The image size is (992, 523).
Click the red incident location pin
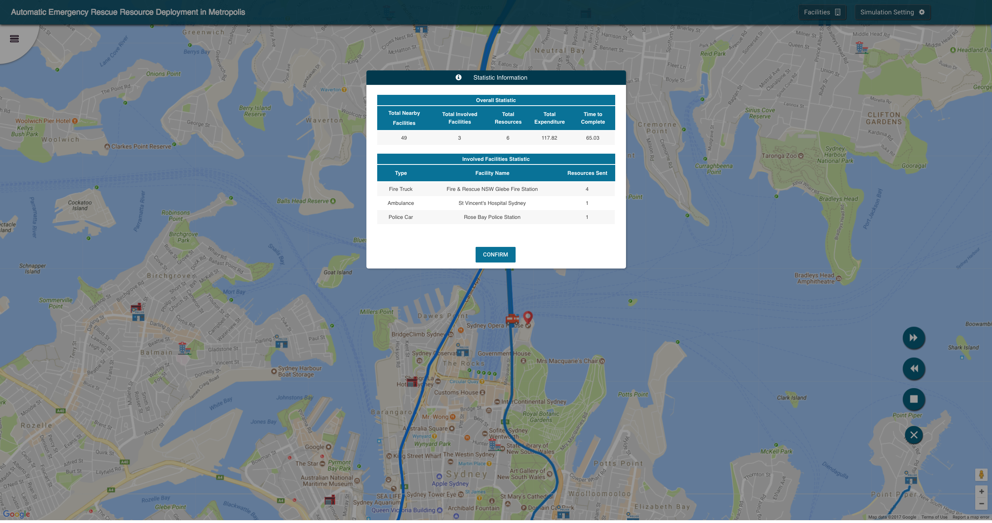pyautogui.click(x=528, y=317)
